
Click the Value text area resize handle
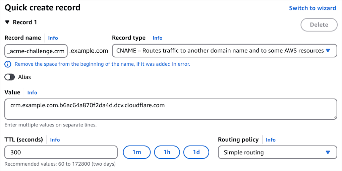click(335, 117)
